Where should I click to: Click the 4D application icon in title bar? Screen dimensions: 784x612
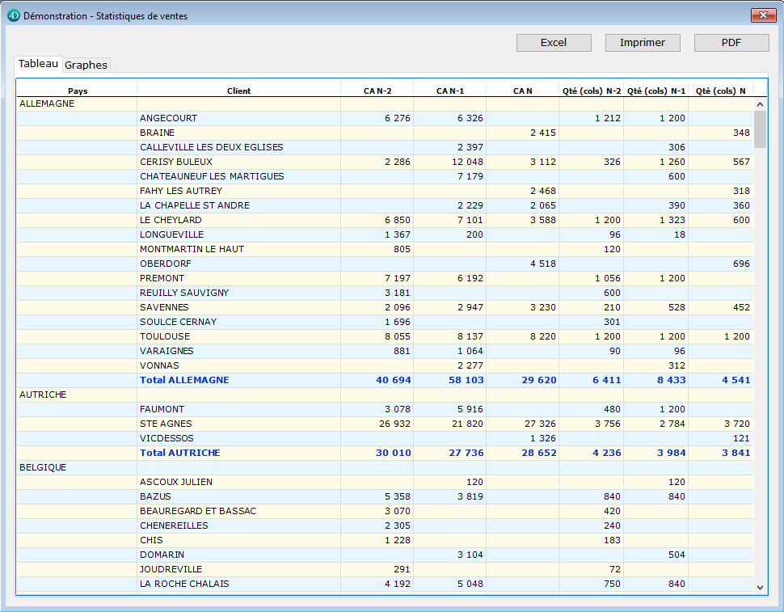(13, 15)
